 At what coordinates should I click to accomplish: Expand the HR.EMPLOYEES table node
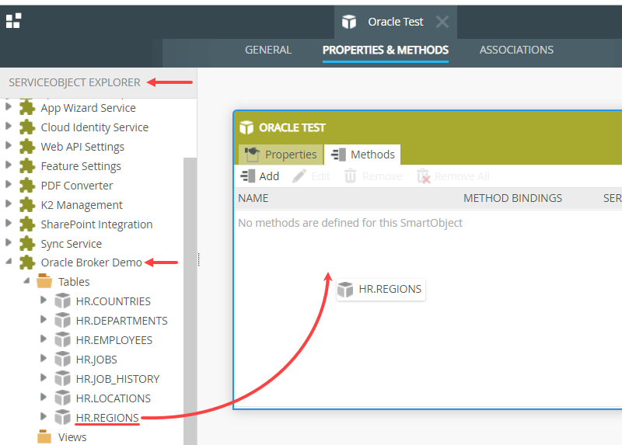coord(44,339)
